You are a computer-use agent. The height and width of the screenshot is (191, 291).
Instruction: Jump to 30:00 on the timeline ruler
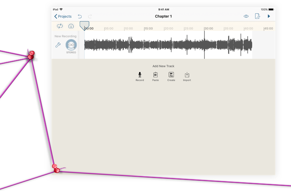click(209, 29)
